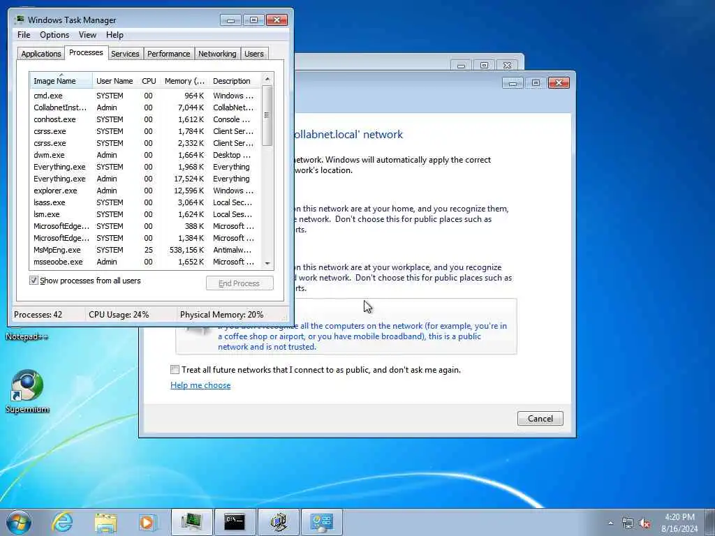Screen dimensions: 715x536
Task: Switch to the Command Prompt taskbar button
Action: pyautogui.click(x=235, y=522)
